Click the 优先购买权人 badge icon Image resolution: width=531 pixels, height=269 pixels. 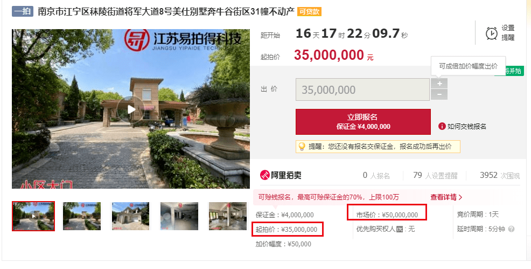click(400, 229)
